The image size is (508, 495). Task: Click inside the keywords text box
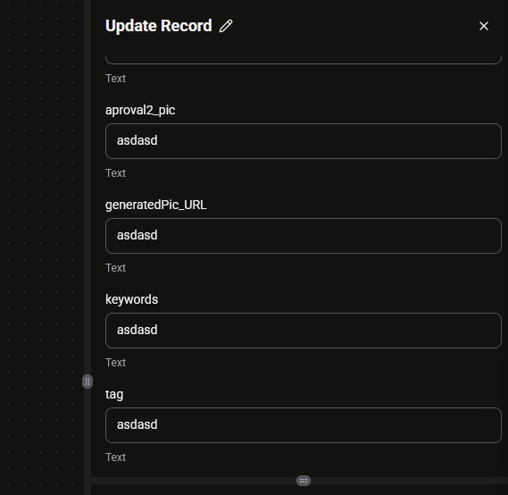click(304, 331)
